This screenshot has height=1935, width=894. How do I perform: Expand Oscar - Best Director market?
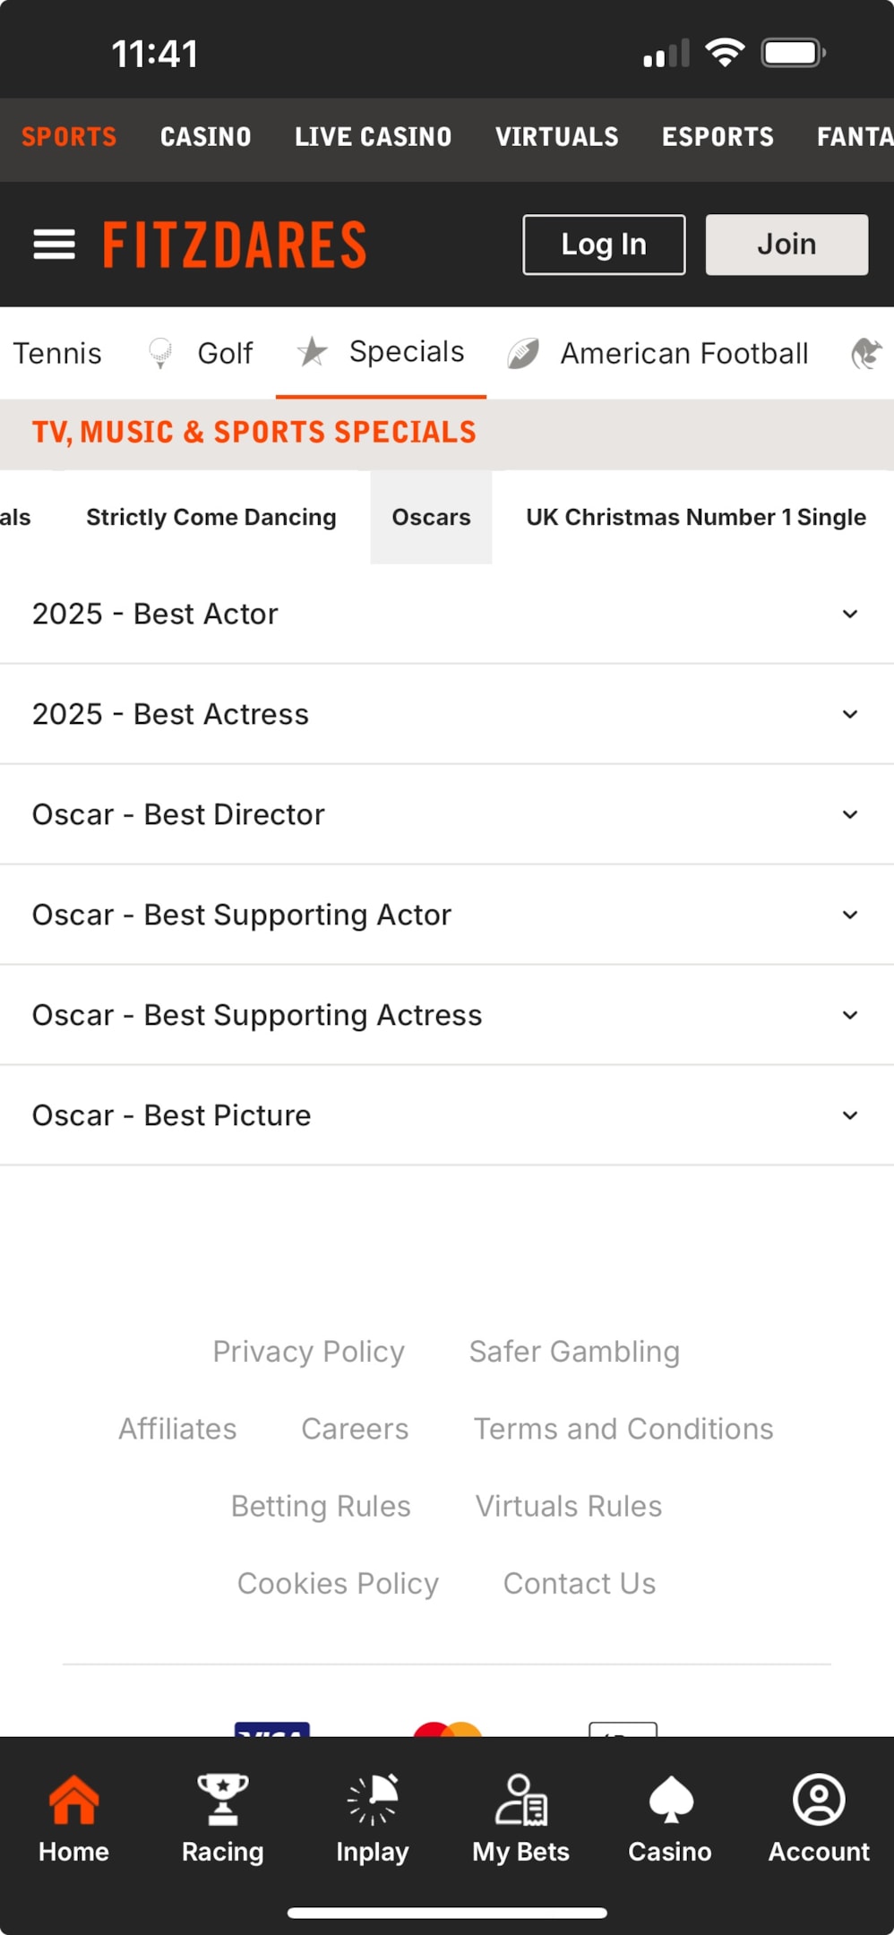(446, 814)
